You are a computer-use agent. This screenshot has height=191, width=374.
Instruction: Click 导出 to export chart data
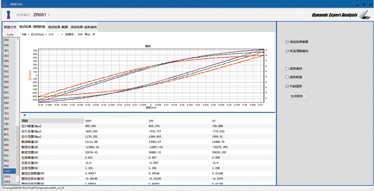point(87,34)
